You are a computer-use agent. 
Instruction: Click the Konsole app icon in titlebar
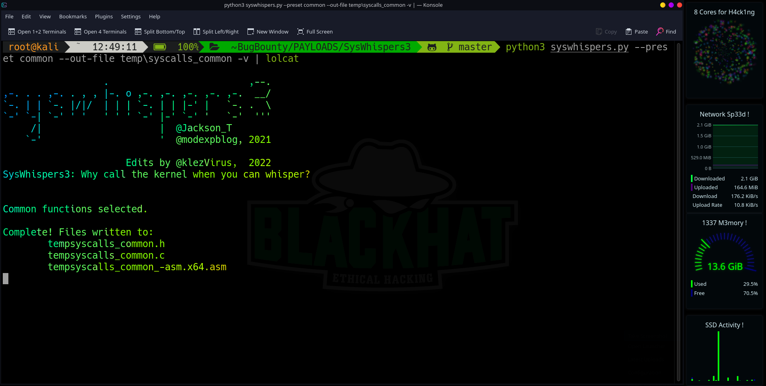coord(4,5)
